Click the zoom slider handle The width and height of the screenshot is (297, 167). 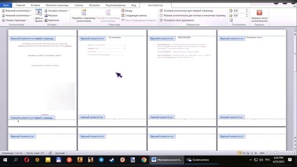tap(275, 153)
